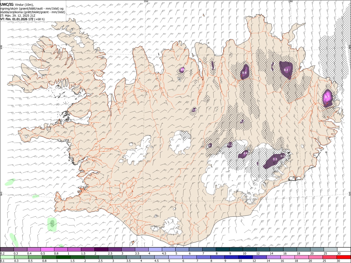Click the '0.1' label of the rain scale
Viewport: 351px width, 263px height.
(x=2, y=261)
